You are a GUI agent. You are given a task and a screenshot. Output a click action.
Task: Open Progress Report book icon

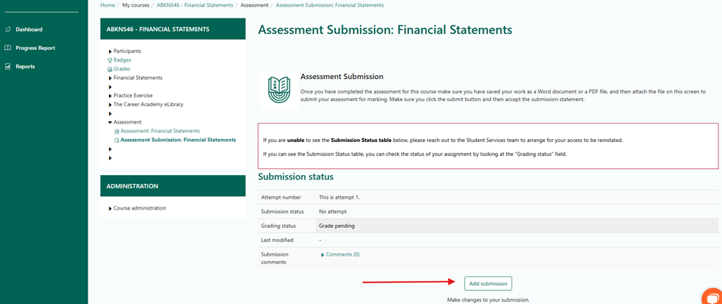tap(8, 48)
